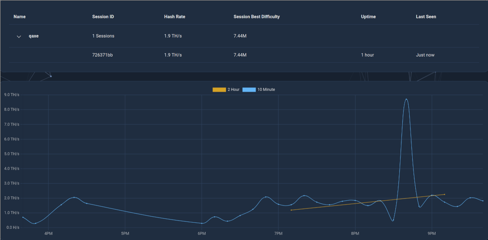
Task: Sort by the Hash Rate column header
Action: (x=175, y=17)
